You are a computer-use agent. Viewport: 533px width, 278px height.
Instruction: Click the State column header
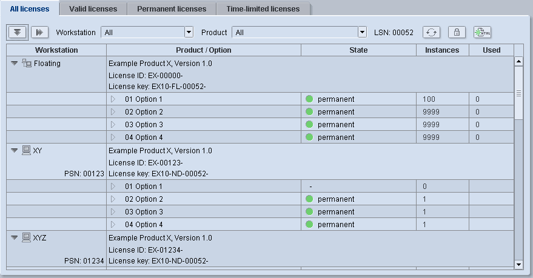tap(358, 50)
